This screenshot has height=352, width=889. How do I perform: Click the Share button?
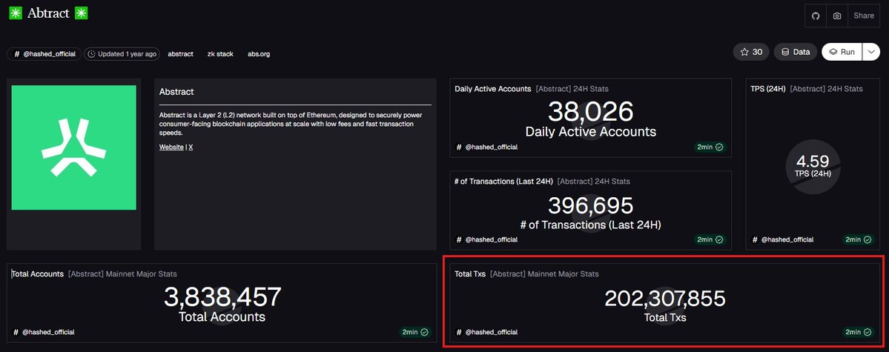coord(864,16)
